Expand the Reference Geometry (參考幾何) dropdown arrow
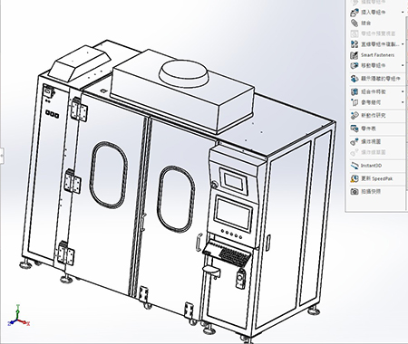Screen dimensions: 408x344 (x=403, y=102)
